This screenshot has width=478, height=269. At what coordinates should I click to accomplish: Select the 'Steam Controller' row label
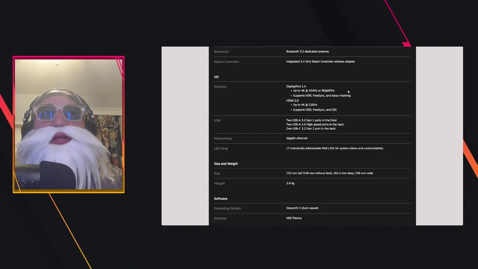[227, 62]
